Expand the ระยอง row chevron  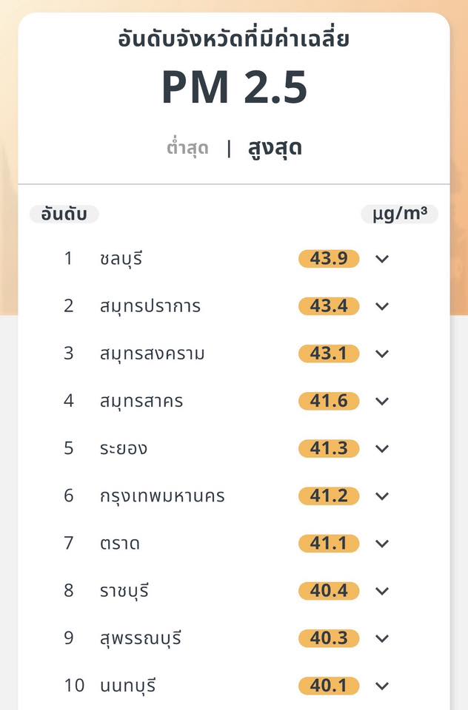pos(382,448)
